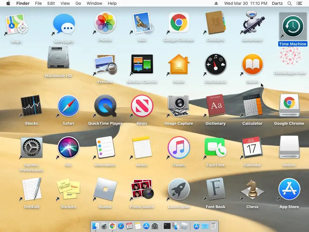Open Notification Center list icon

[299, 3]
